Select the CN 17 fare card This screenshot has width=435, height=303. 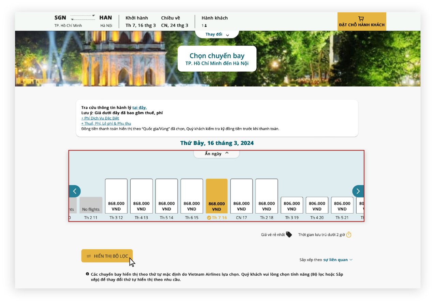pyautogui.click(x=241, y=196)
